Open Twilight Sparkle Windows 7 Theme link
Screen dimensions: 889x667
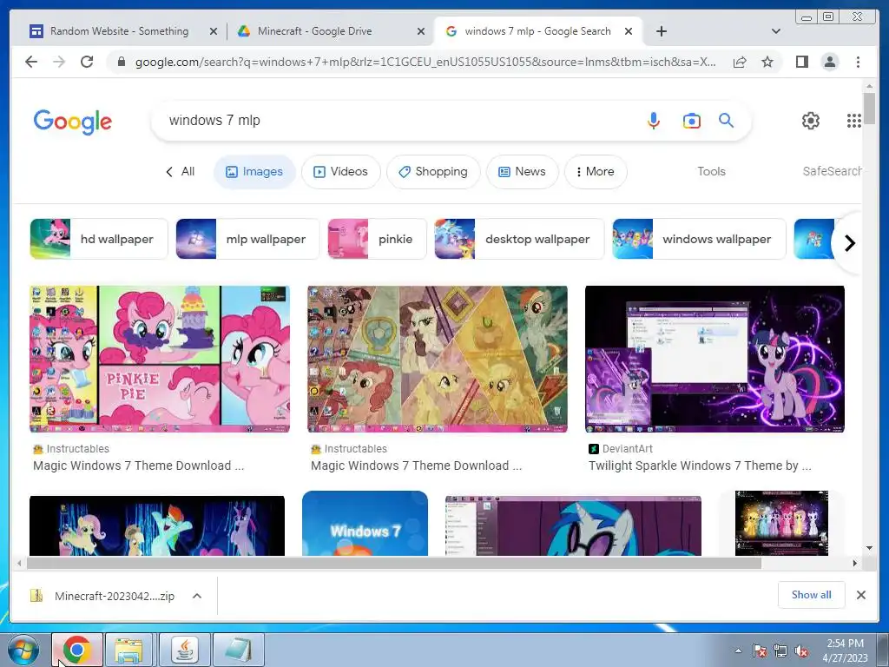[700, 466]
